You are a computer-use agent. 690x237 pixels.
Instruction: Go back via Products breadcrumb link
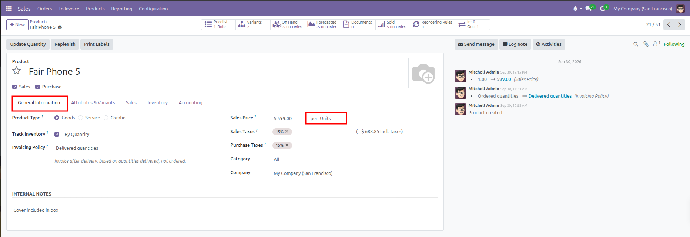[39, 22]
